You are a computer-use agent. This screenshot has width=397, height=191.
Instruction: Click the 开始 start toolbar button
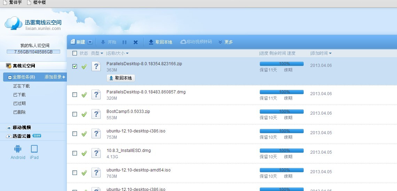pyautogui.click(x=108, y=42)
